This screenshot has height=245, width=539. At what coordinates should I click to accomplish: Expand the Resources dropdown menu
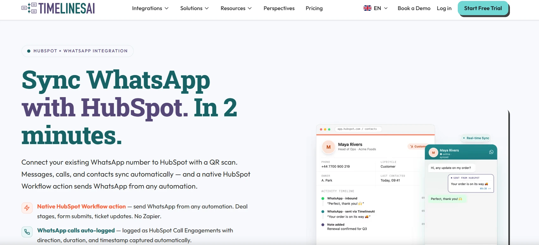(236, 8)
